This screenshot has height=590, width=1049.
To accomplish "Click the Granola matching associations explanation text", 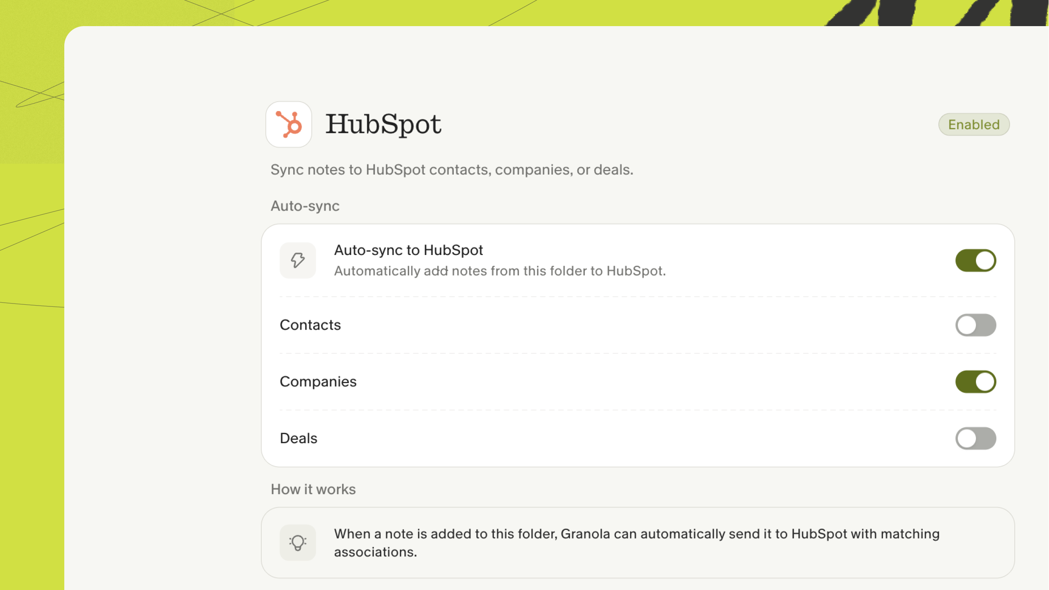I will coord(637,543).
